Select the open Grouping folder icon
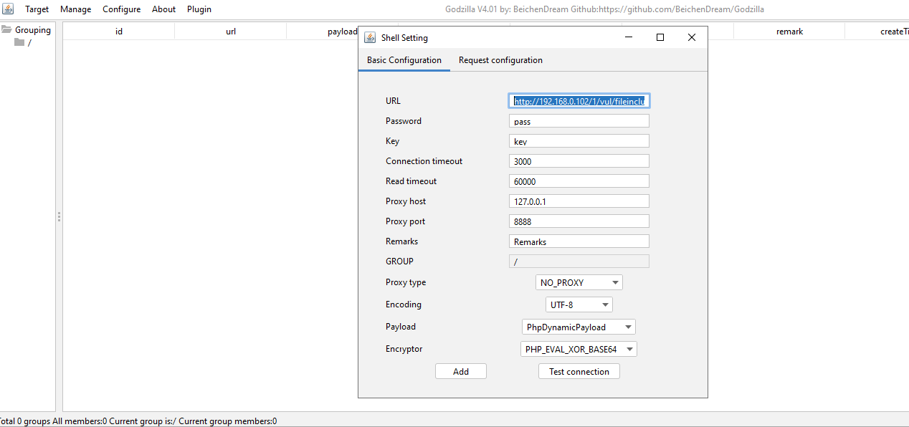Image resolution: width=909 pixels, height=427 pixels. point(6,30)
